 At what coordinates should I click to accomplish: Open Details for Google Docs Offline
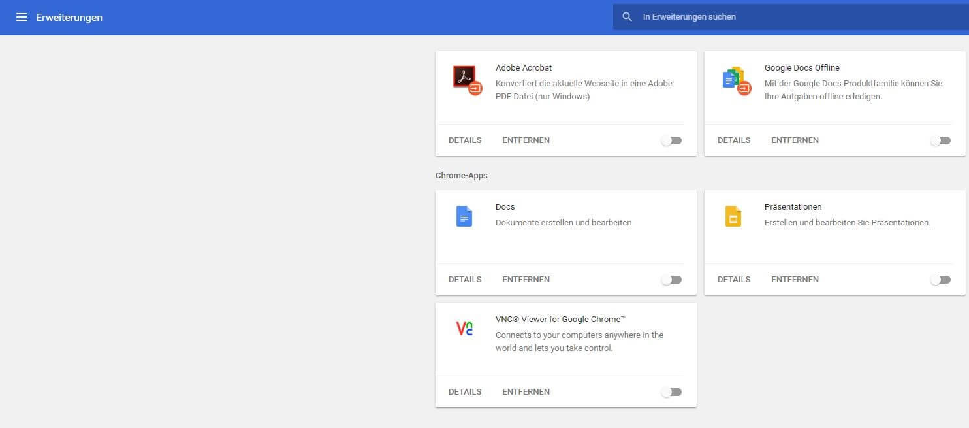click(x=734, y=140)
